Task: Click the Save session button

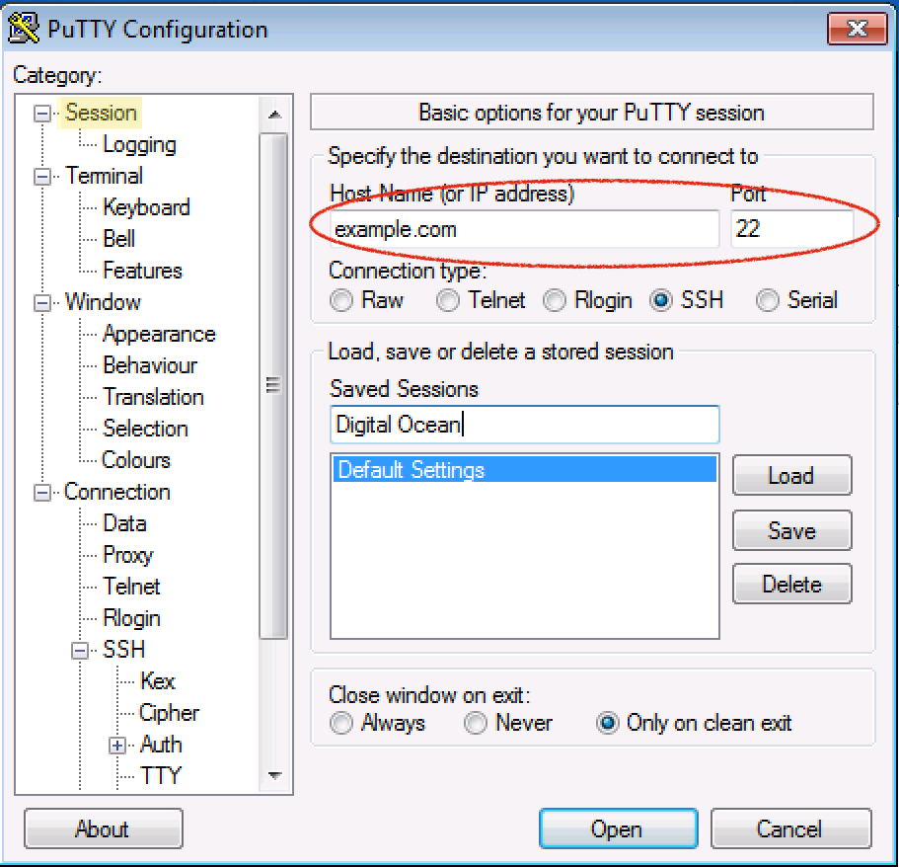Action: coord(791,531)
